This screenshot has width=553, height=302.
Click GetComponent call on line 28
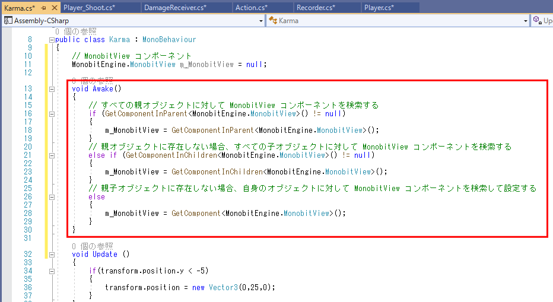pyautogui.click(x=196, y=214)
